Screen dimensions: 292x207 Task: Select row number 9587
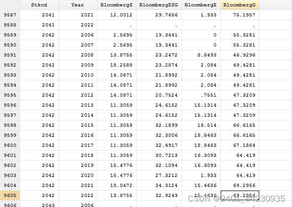[10, 15]
